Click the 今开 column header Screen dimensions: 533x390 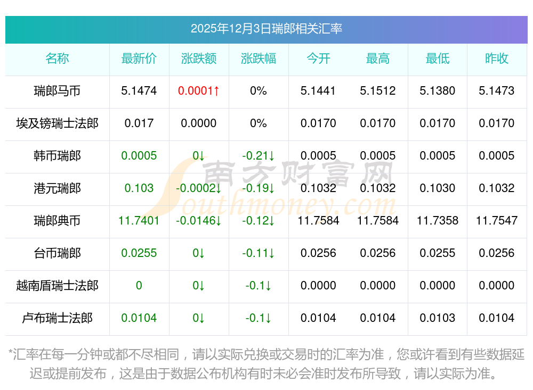click(x=318, y=59)
